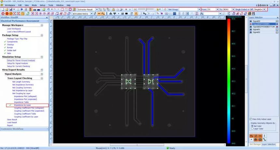280x150 pixels.
Task: Open the Edit menu
Action: [x=20, y=5]
